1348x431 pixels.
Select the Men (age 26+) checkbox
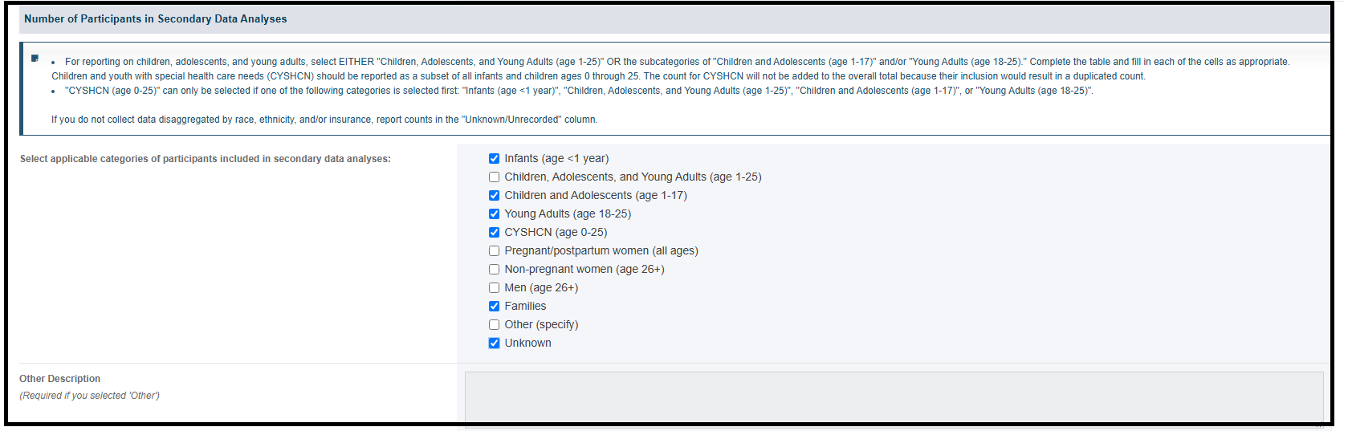pyautogui.click(x=495, y=288)
